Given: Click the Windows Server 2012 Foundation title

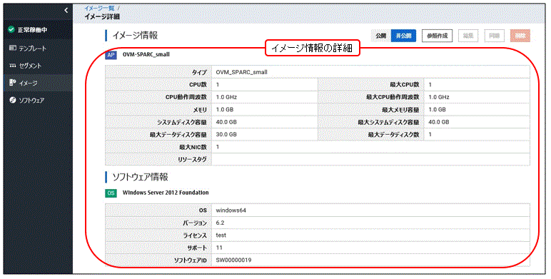Looking at the screenshot, I should click(166, 193).
